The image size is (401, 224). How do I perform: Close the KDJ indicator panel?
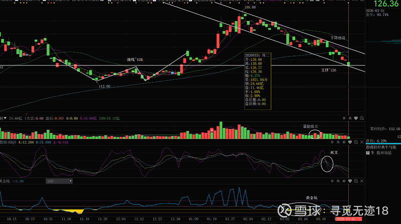[361, 142]
